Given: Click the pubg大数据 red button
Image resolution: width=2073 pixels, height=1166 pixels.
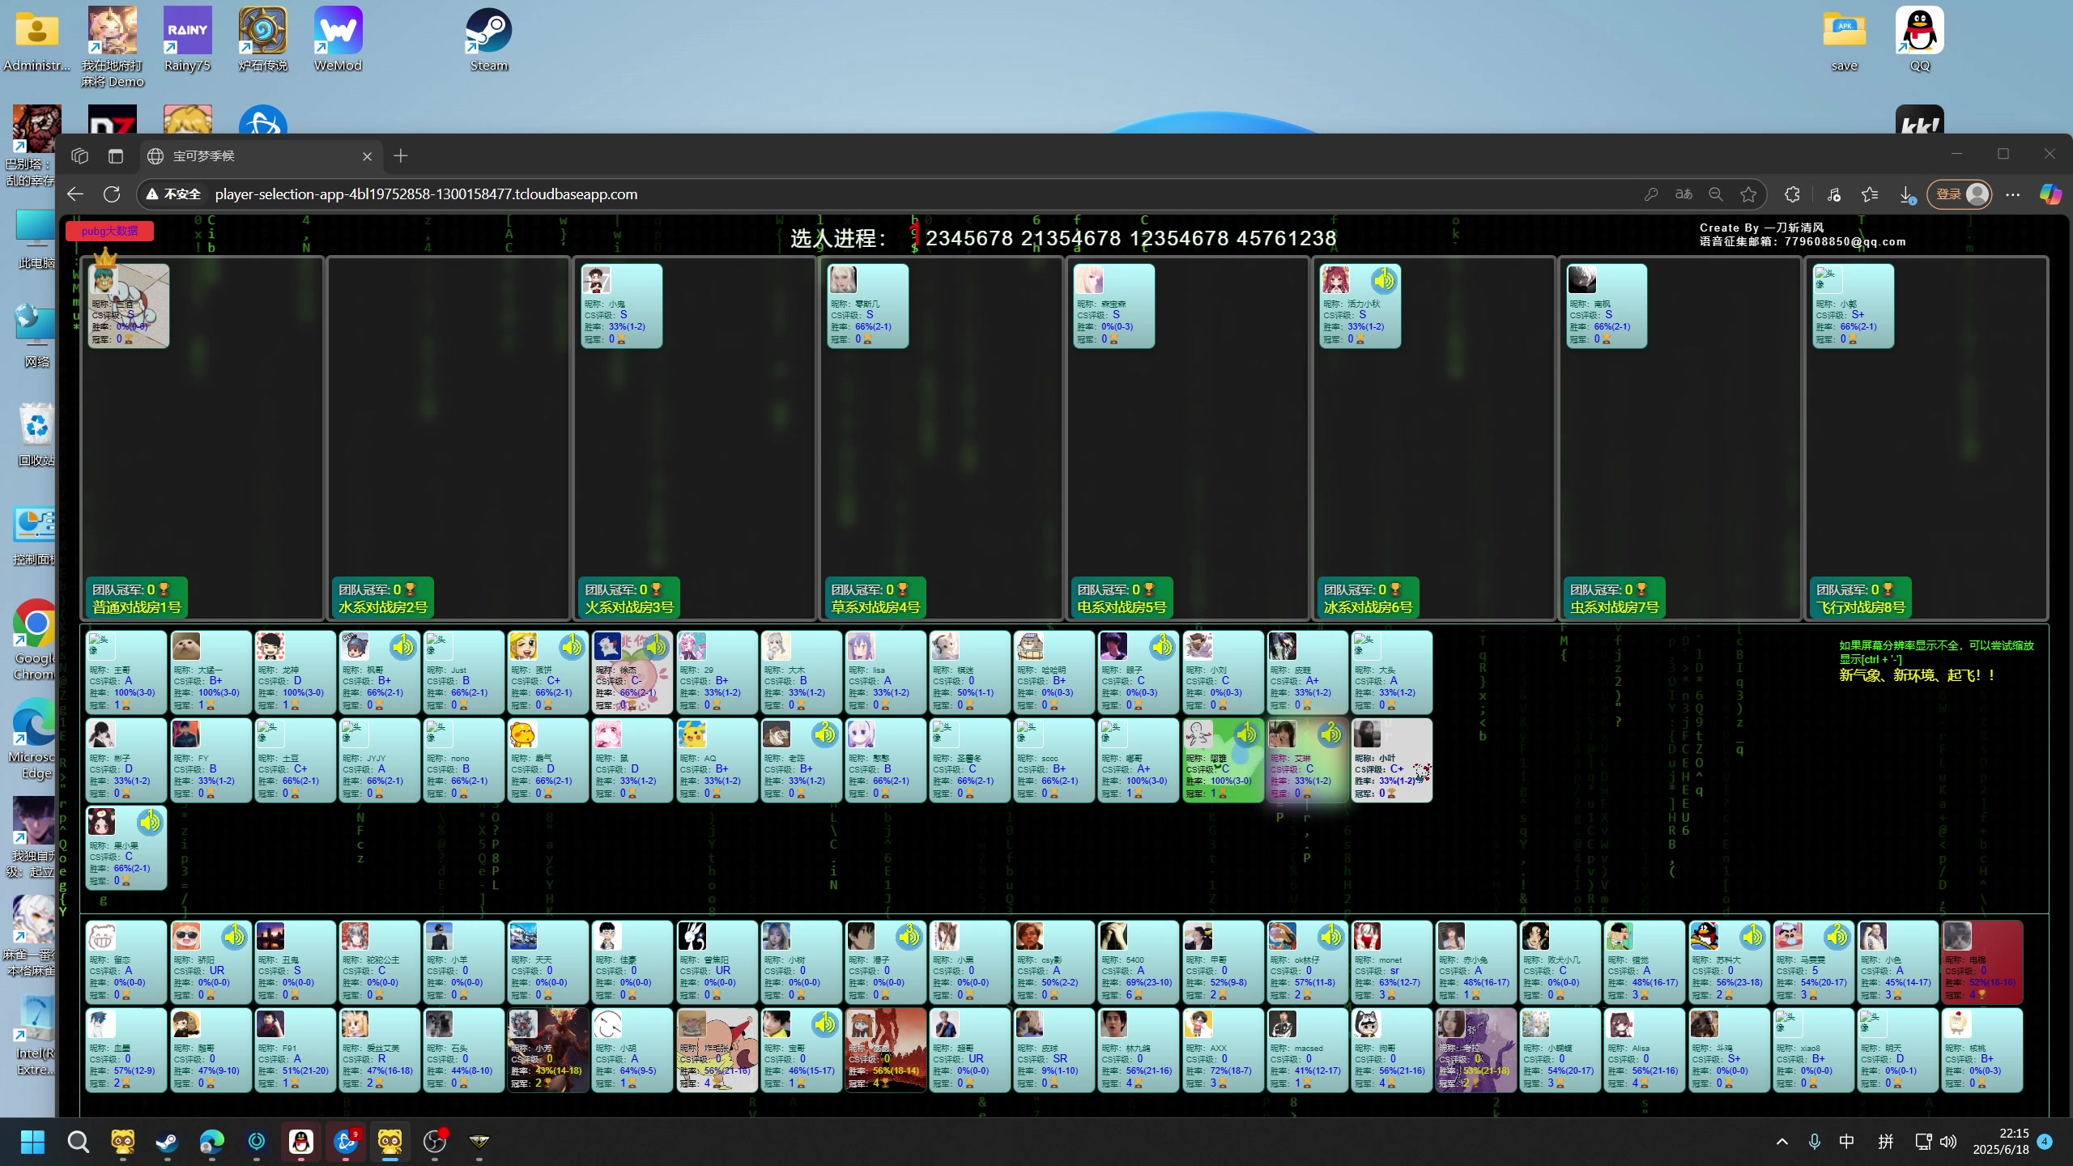Looking at the screenshot, I should coord(109,231).
